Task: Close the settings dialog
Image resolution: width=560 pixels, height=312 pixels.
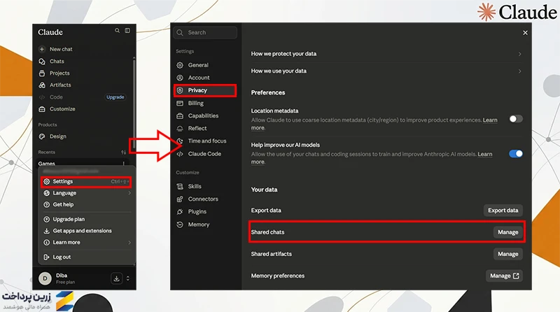Action: pyautogui.click(x=525, y=33)
